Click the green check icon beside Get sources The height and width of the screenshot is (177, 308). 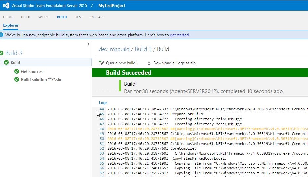17,71
